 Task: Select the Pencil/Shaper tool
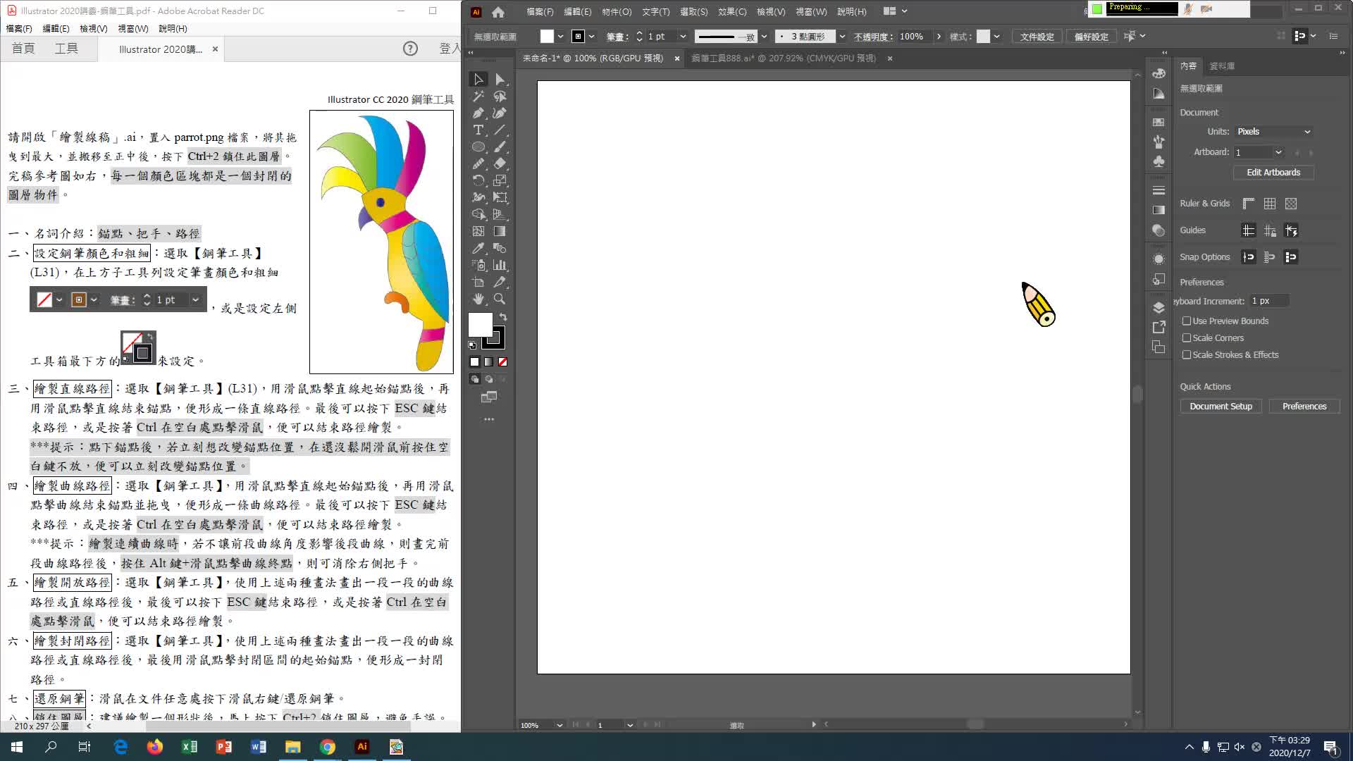pos(478,163)
